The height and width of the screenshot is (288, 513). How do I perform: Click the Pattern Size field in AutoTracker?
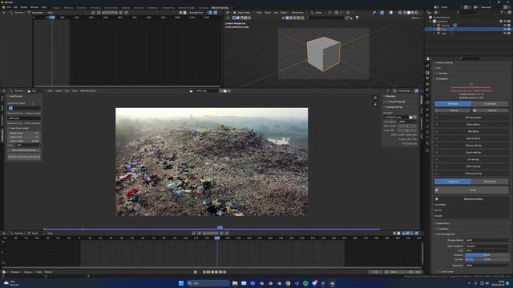click(24, 134)
